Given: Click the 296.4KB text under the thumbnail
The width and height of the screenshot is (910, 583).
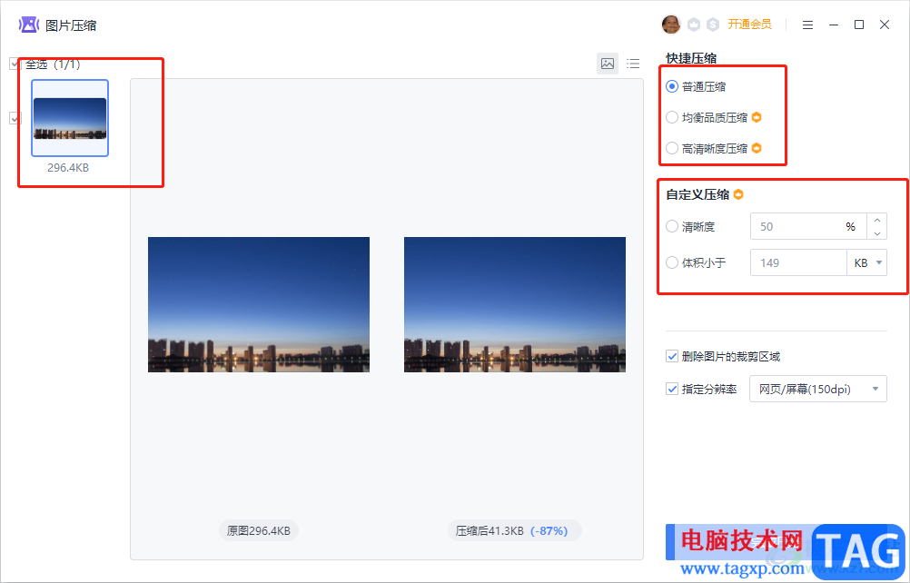Looking at the screenshot, I should (68, 168).
